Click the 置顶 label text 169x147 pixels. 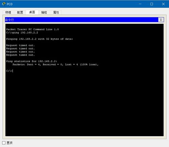pos(9,143)
